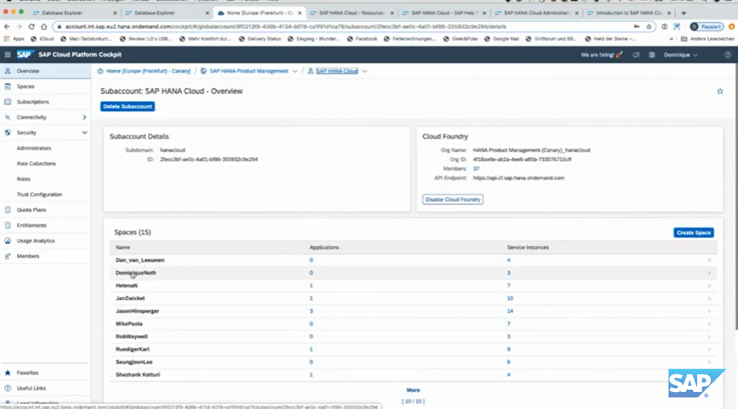Click the Home breadcrumb house icon

(x=100, y=71)
